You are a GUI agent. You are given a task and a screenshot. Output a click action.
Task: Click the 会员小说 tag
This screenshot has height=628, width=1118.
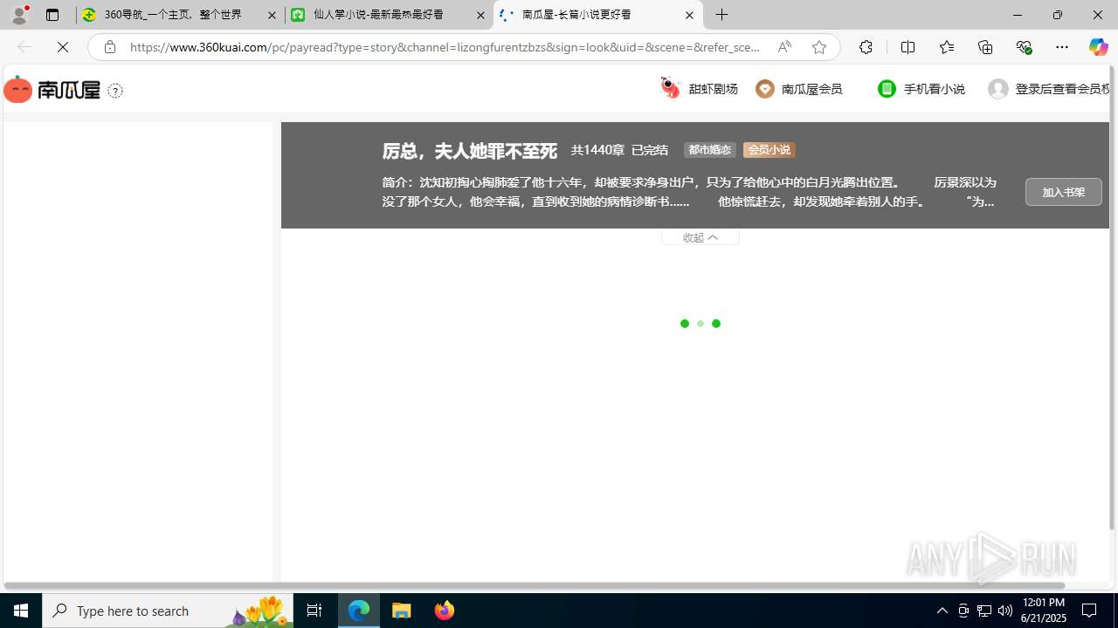coord(769,150)
